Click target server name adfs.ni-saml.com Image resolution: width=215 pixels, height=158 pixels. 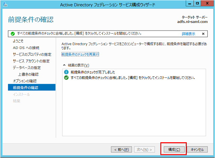pyautogui.click(x=192, y=21)
